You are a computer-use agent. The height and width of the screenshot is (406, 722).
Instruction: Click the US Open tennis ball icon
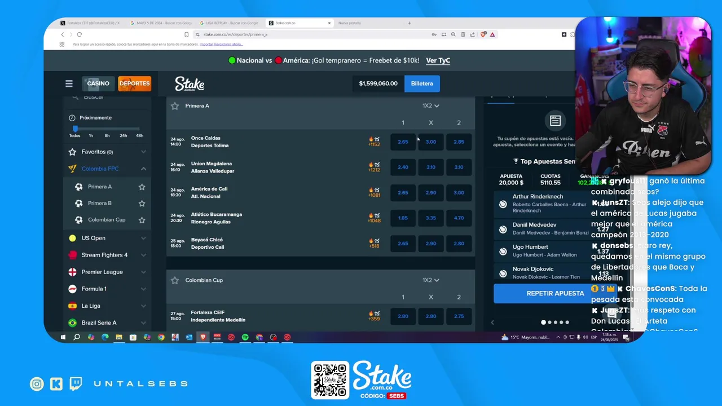point(72,238)
